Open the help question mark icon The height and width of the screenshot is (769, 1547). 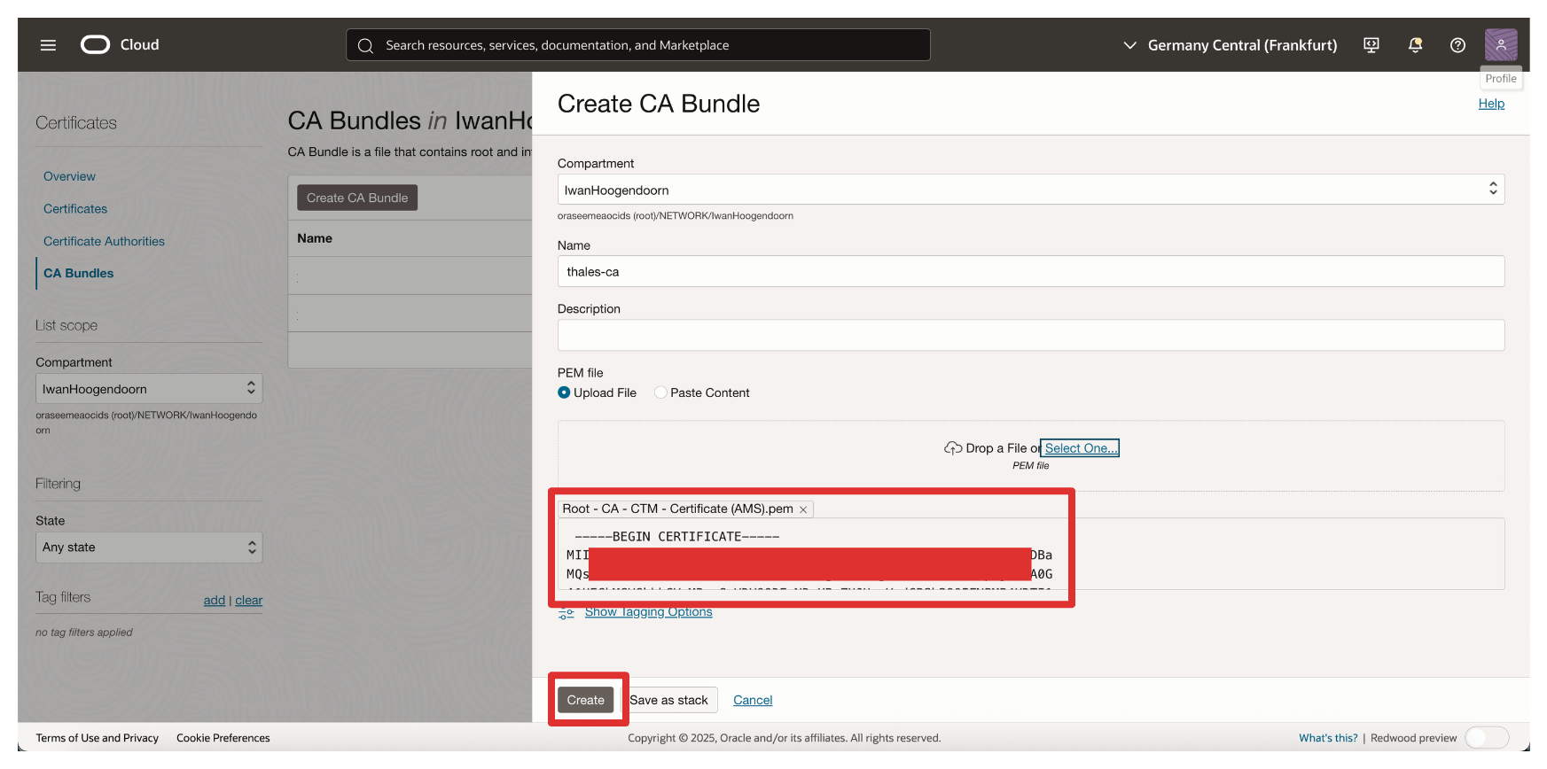click(1457, 45)
